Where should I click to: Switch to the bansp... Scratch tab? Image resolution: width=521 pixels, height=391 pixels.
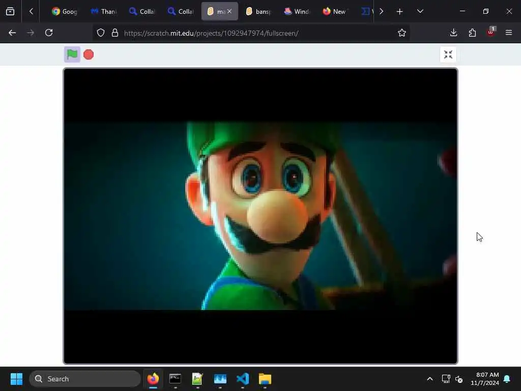tap(258, 11)
